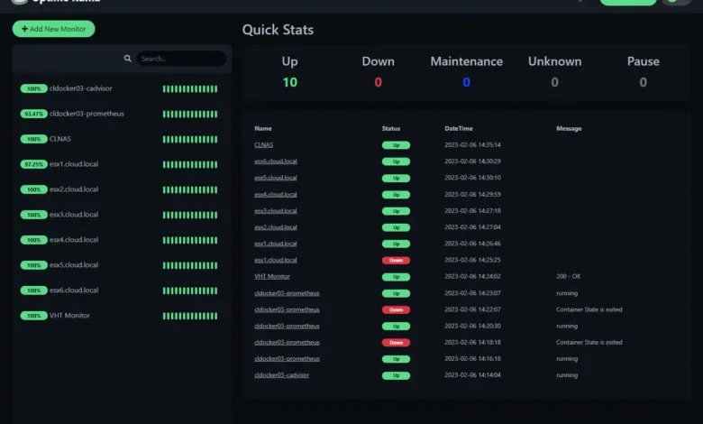Open cldocker03-prometheus link dated 14:20:30

[x=287, y=326]
